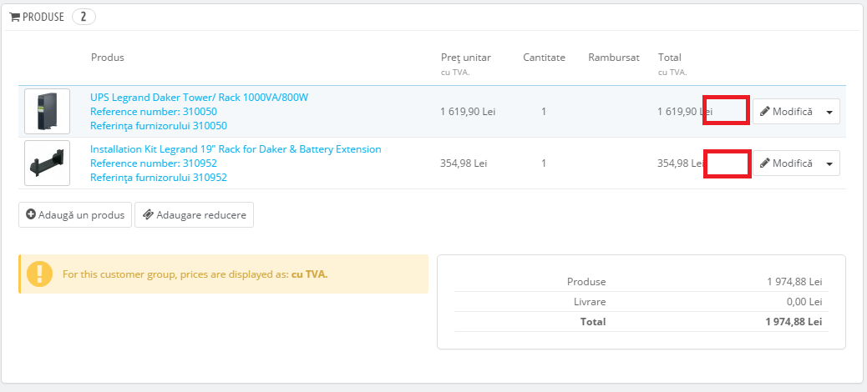Click the ticket icon on Adaugare reducere
The width and height of the screenshot is (867, 392).
(147, 215)
